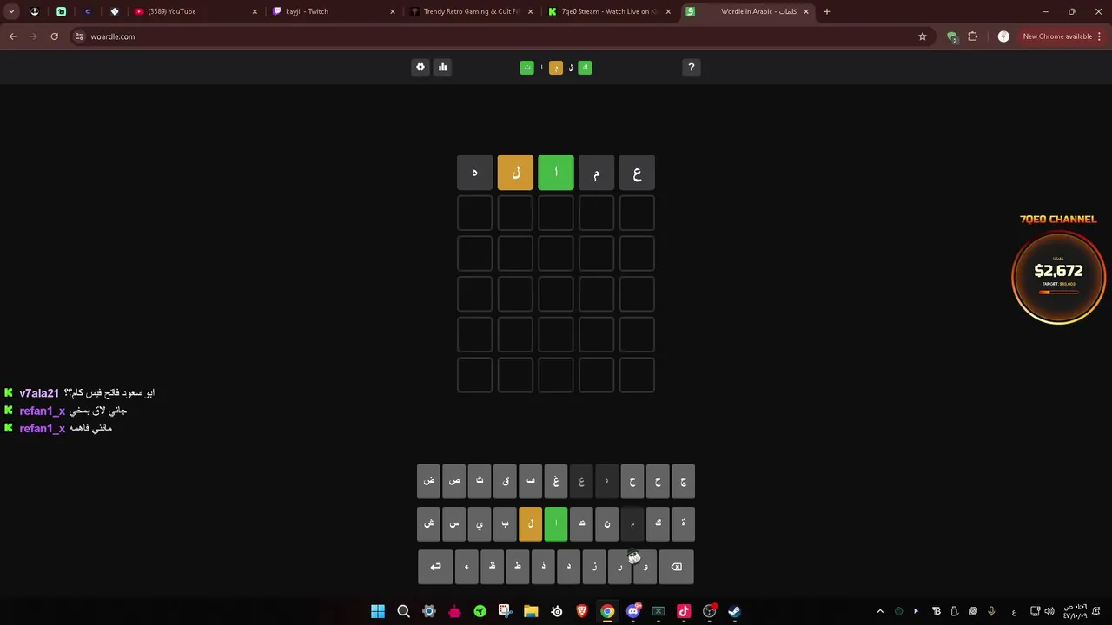This screenshot has width=1112, height=625.
Task: Tap the ز letter key
Action: (594, 567)
